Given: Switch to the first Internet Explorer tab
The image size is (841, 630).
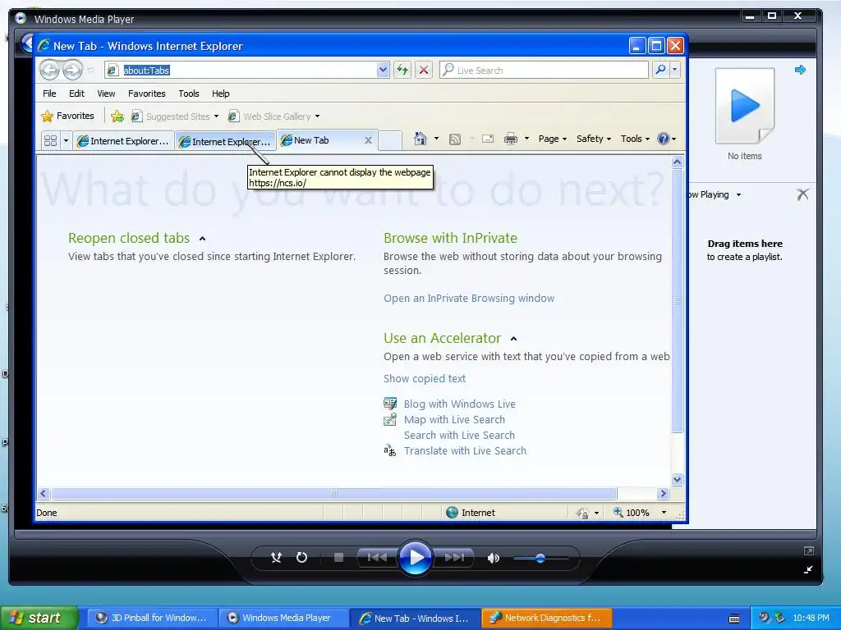Looking at the screenshot, I should click(x=123, y=141).
